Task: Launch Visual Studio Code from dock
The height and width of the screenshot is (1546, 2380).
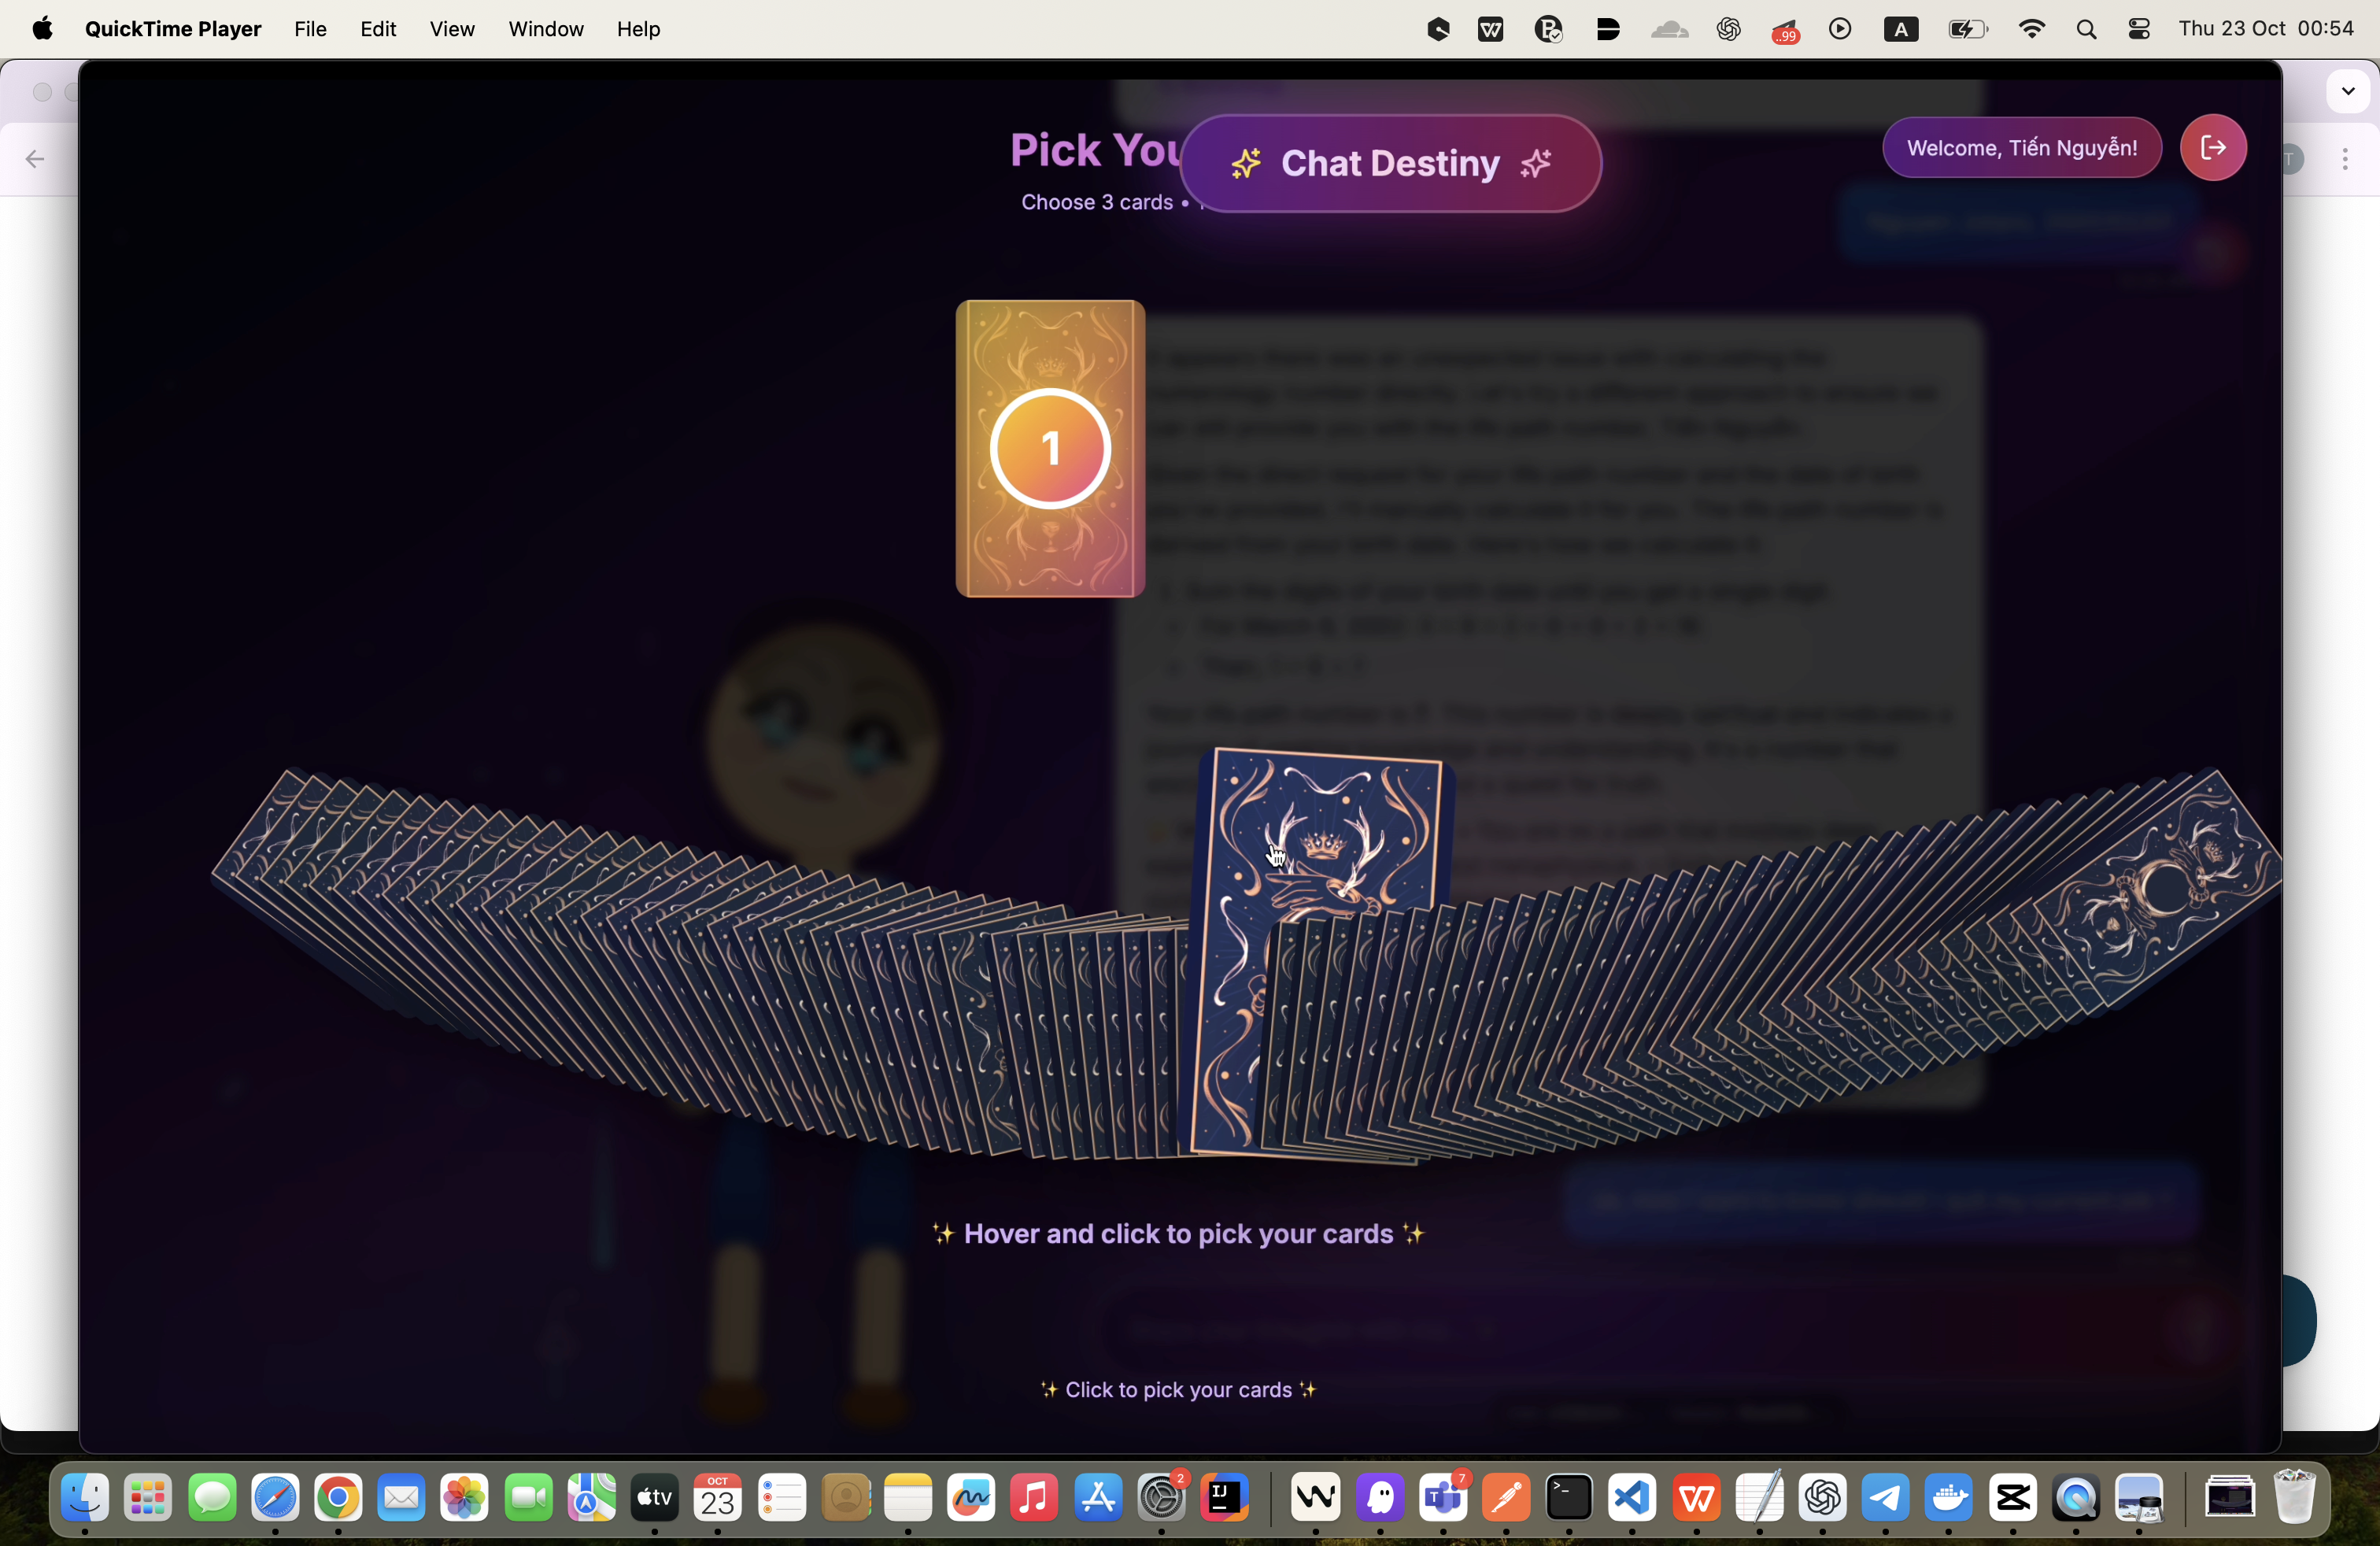Action: point(1632,1498)
